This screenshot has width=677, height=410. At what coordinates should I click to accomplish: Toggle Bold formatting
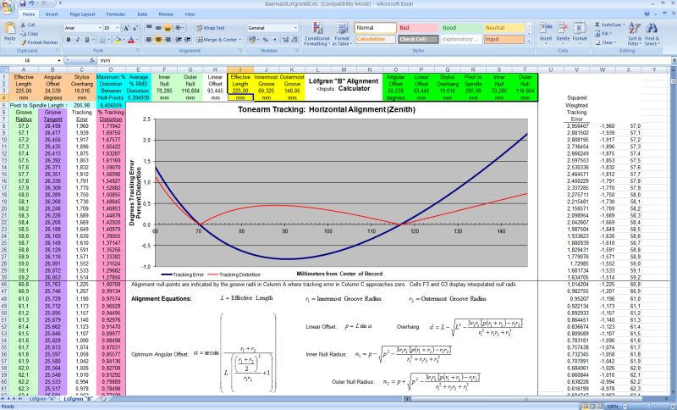point(69,39)
